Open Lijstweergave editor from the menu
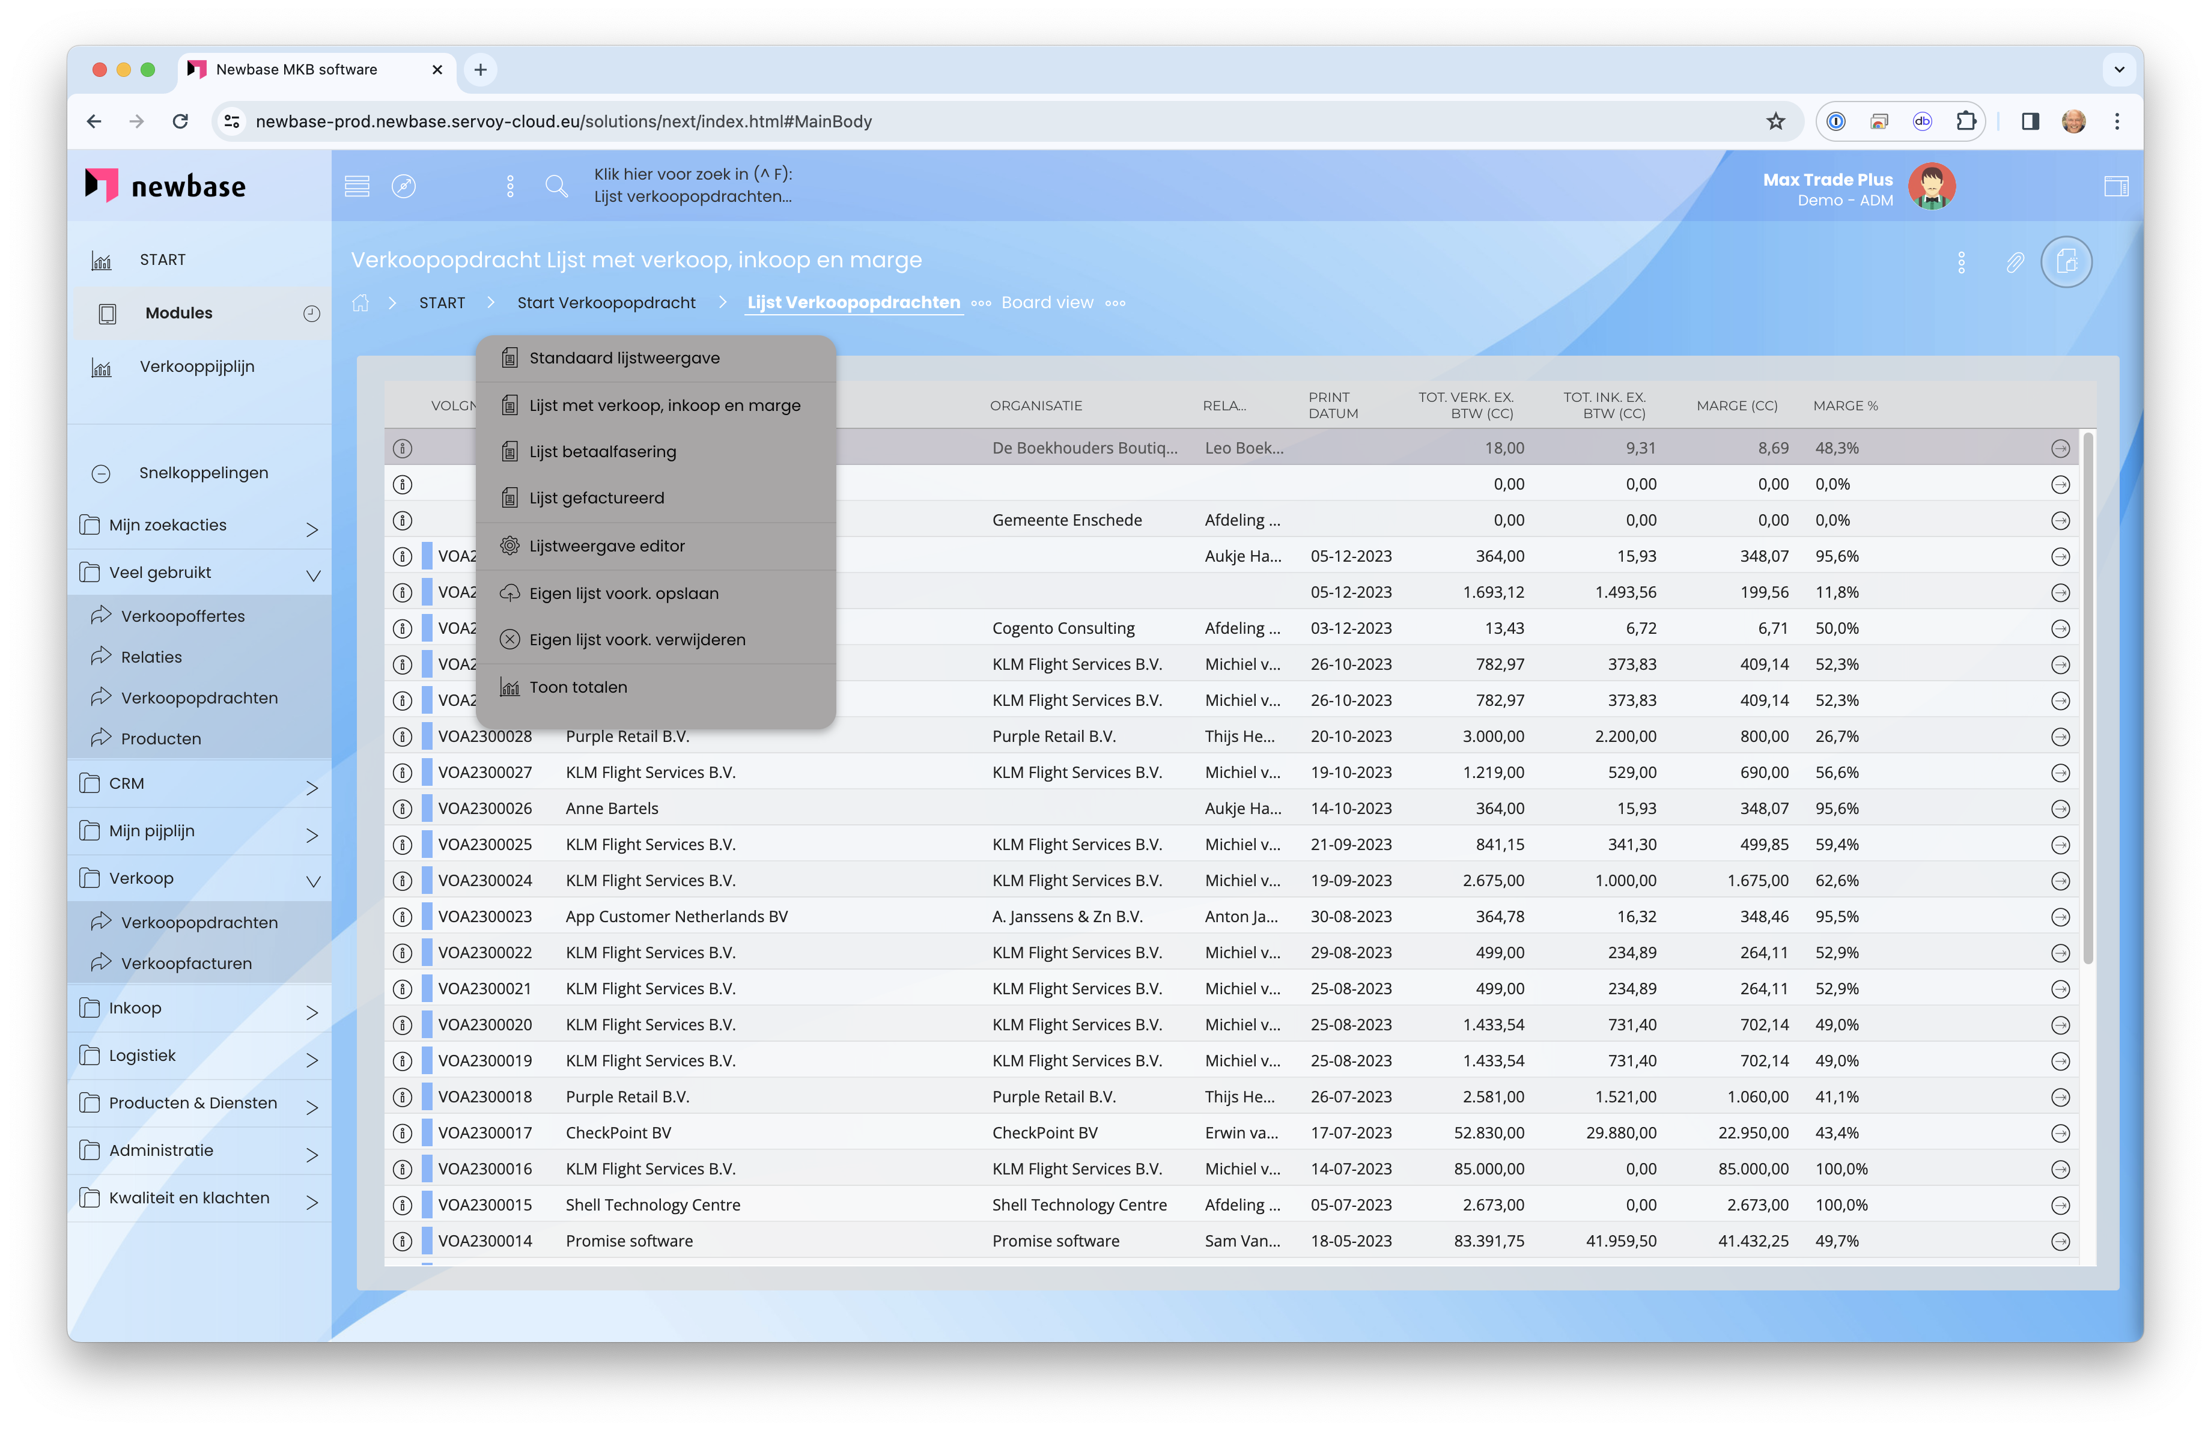 [607, 546]
